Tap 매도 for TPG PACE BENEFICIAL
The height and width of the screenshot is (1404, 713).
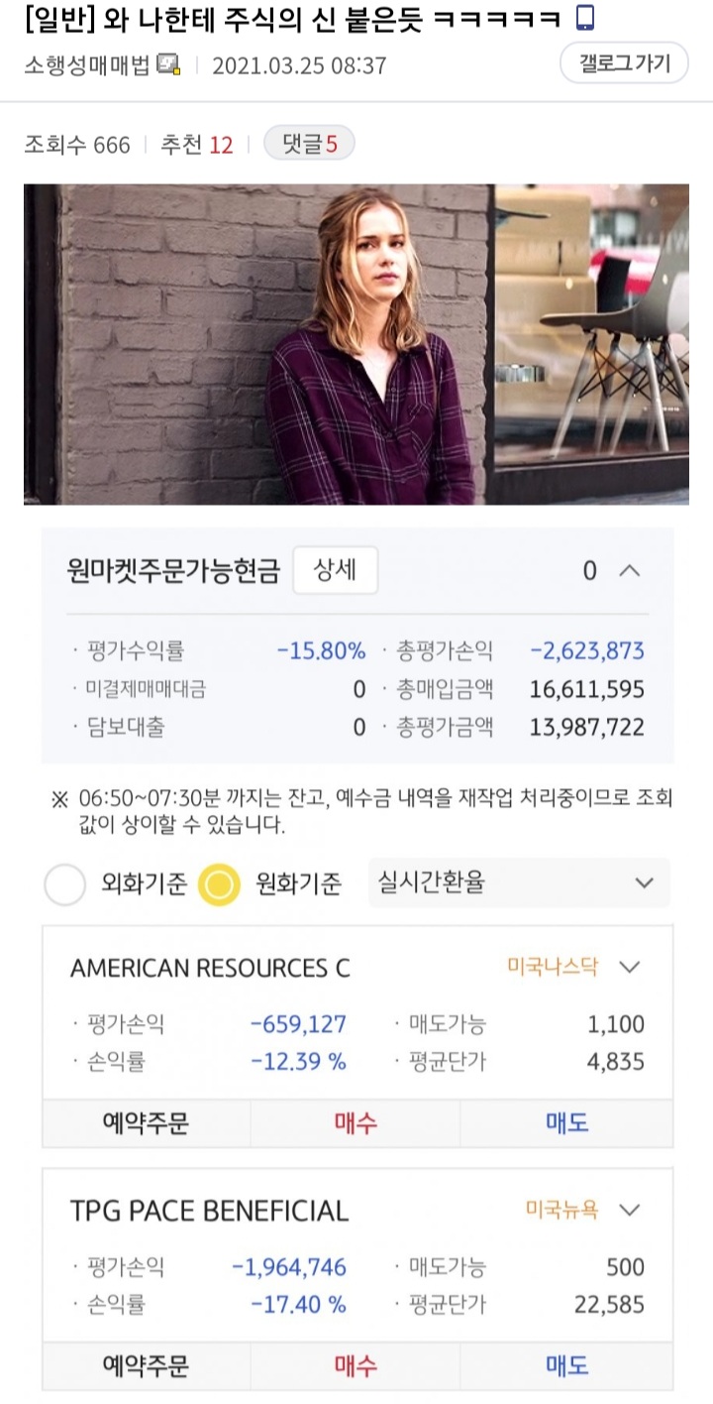tap(566, 1365)
